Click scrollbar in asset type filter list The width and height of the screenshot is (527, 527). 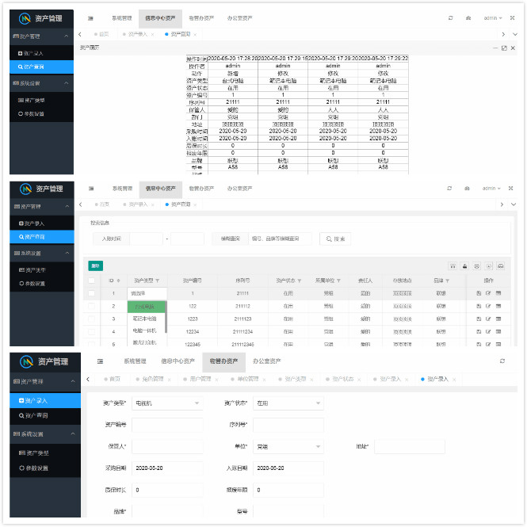(x=166, y=316)
